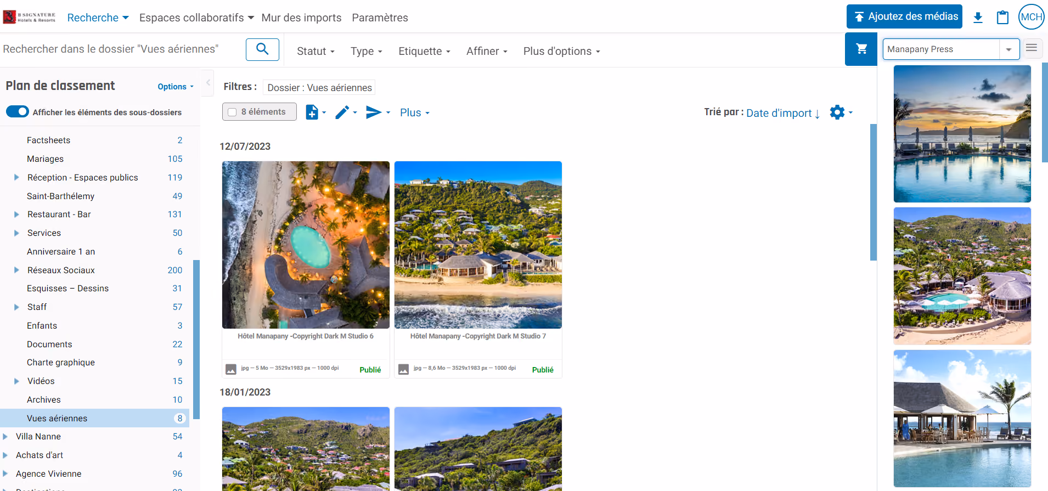Select Vues aériennes folder
The image size is (1048, 491).
tap(94, 418)
